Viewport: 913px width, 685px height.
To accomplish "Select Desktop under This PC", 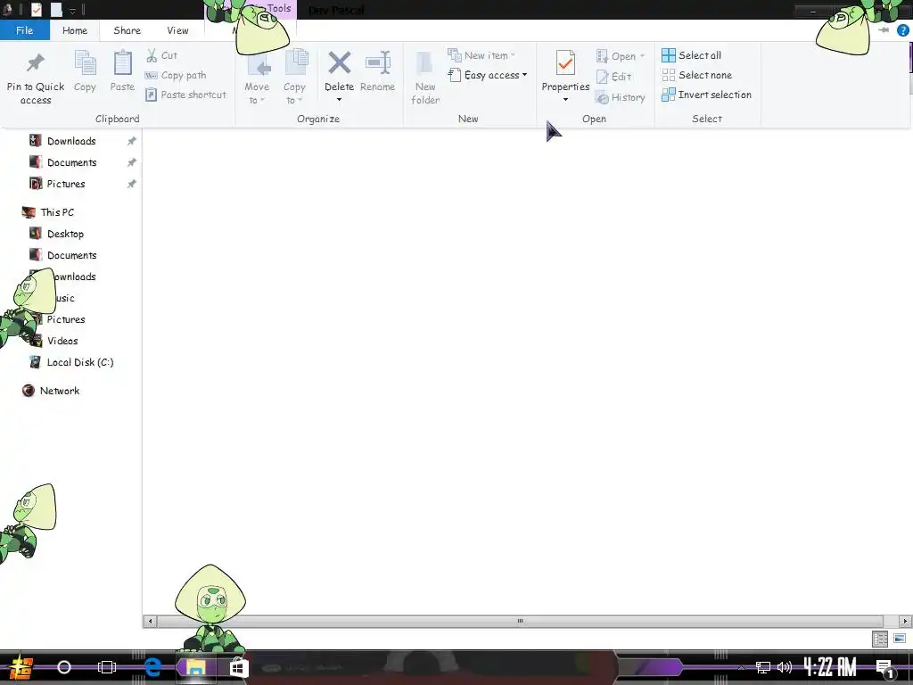I will click(x=65, y=235).
